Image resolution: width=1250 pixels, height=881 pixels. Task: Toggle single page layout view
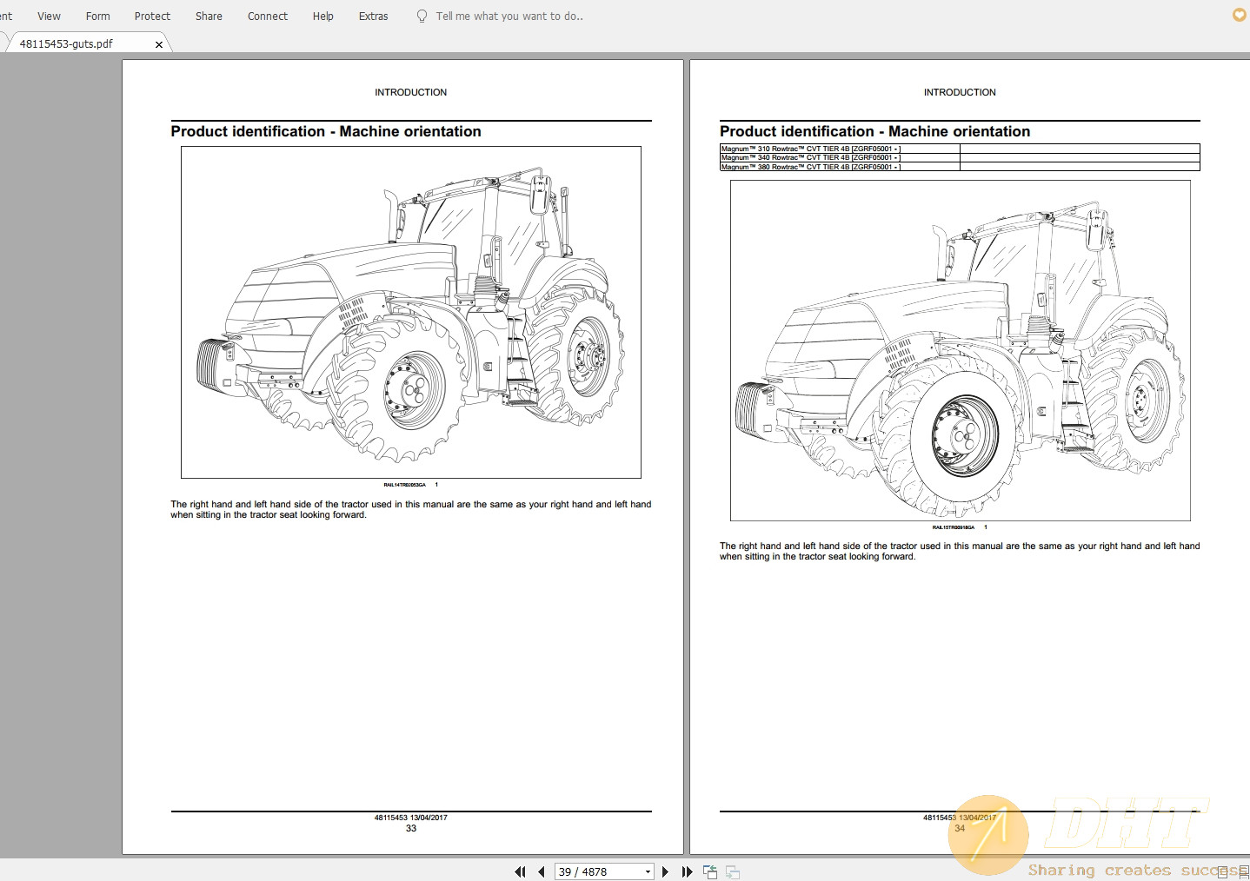(x=1222, y=871)
